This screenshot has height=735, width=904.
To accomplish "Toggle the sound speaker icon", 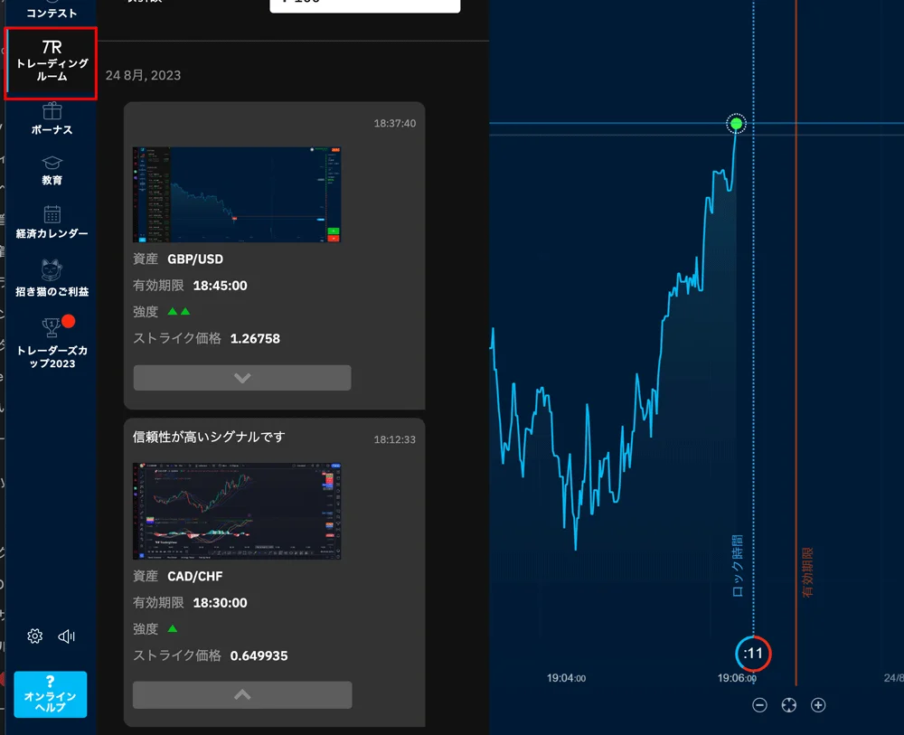I will coord(67,636).
